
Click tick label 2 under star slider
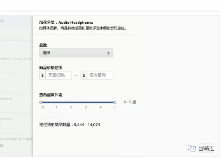click(x=71, y=107)
